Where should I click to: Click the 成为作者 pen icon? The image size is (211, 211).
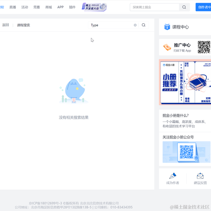173,176
